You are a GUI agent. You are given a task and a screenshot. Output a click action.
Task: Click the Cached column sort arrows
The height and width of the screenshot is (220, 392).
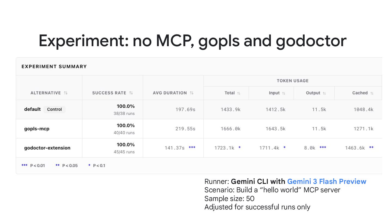(372, 93)
